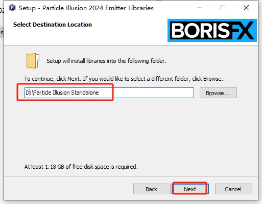Image resolution: width=262 pixels, height=204 pixels.
Task: Click the 'Setup will install libraries' message
Action: point(106,61)
